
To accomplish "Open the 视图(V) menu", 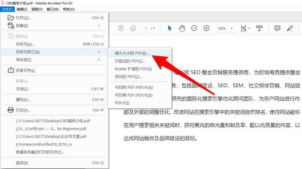I will click(37, 9).
